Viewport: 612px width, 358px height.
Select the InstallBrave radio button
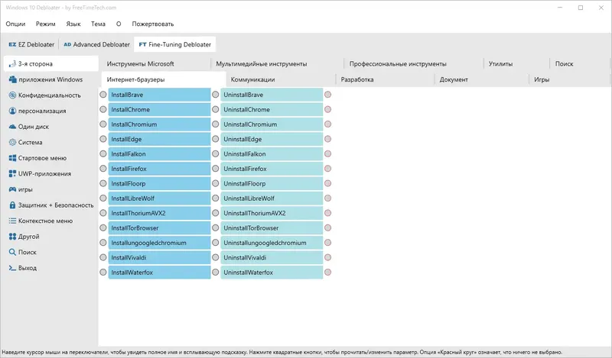coord(103,95)
